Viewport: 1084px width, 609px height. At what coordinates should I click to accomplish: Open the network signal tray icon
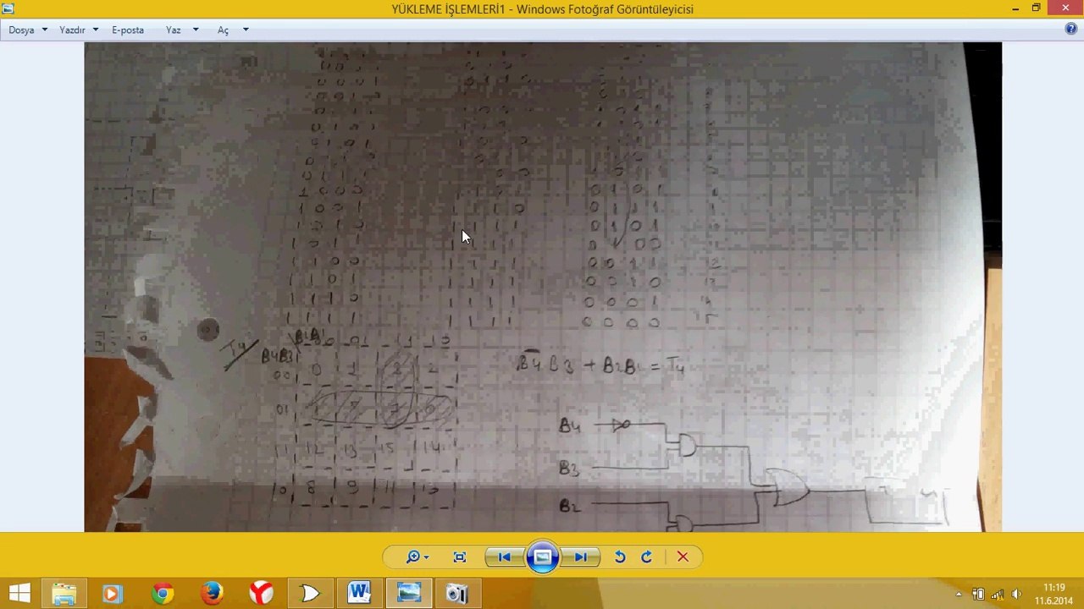tap(998, 594)
